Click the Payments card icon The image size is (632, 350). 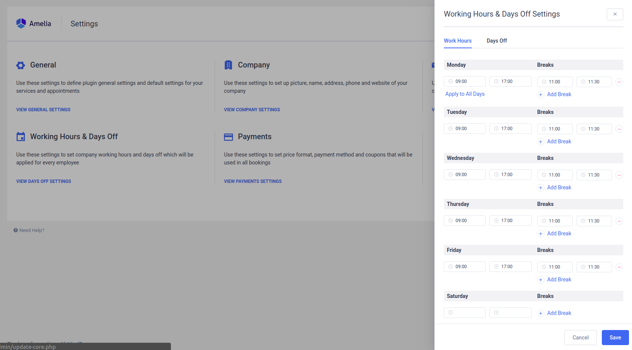(x=229, y=137)
